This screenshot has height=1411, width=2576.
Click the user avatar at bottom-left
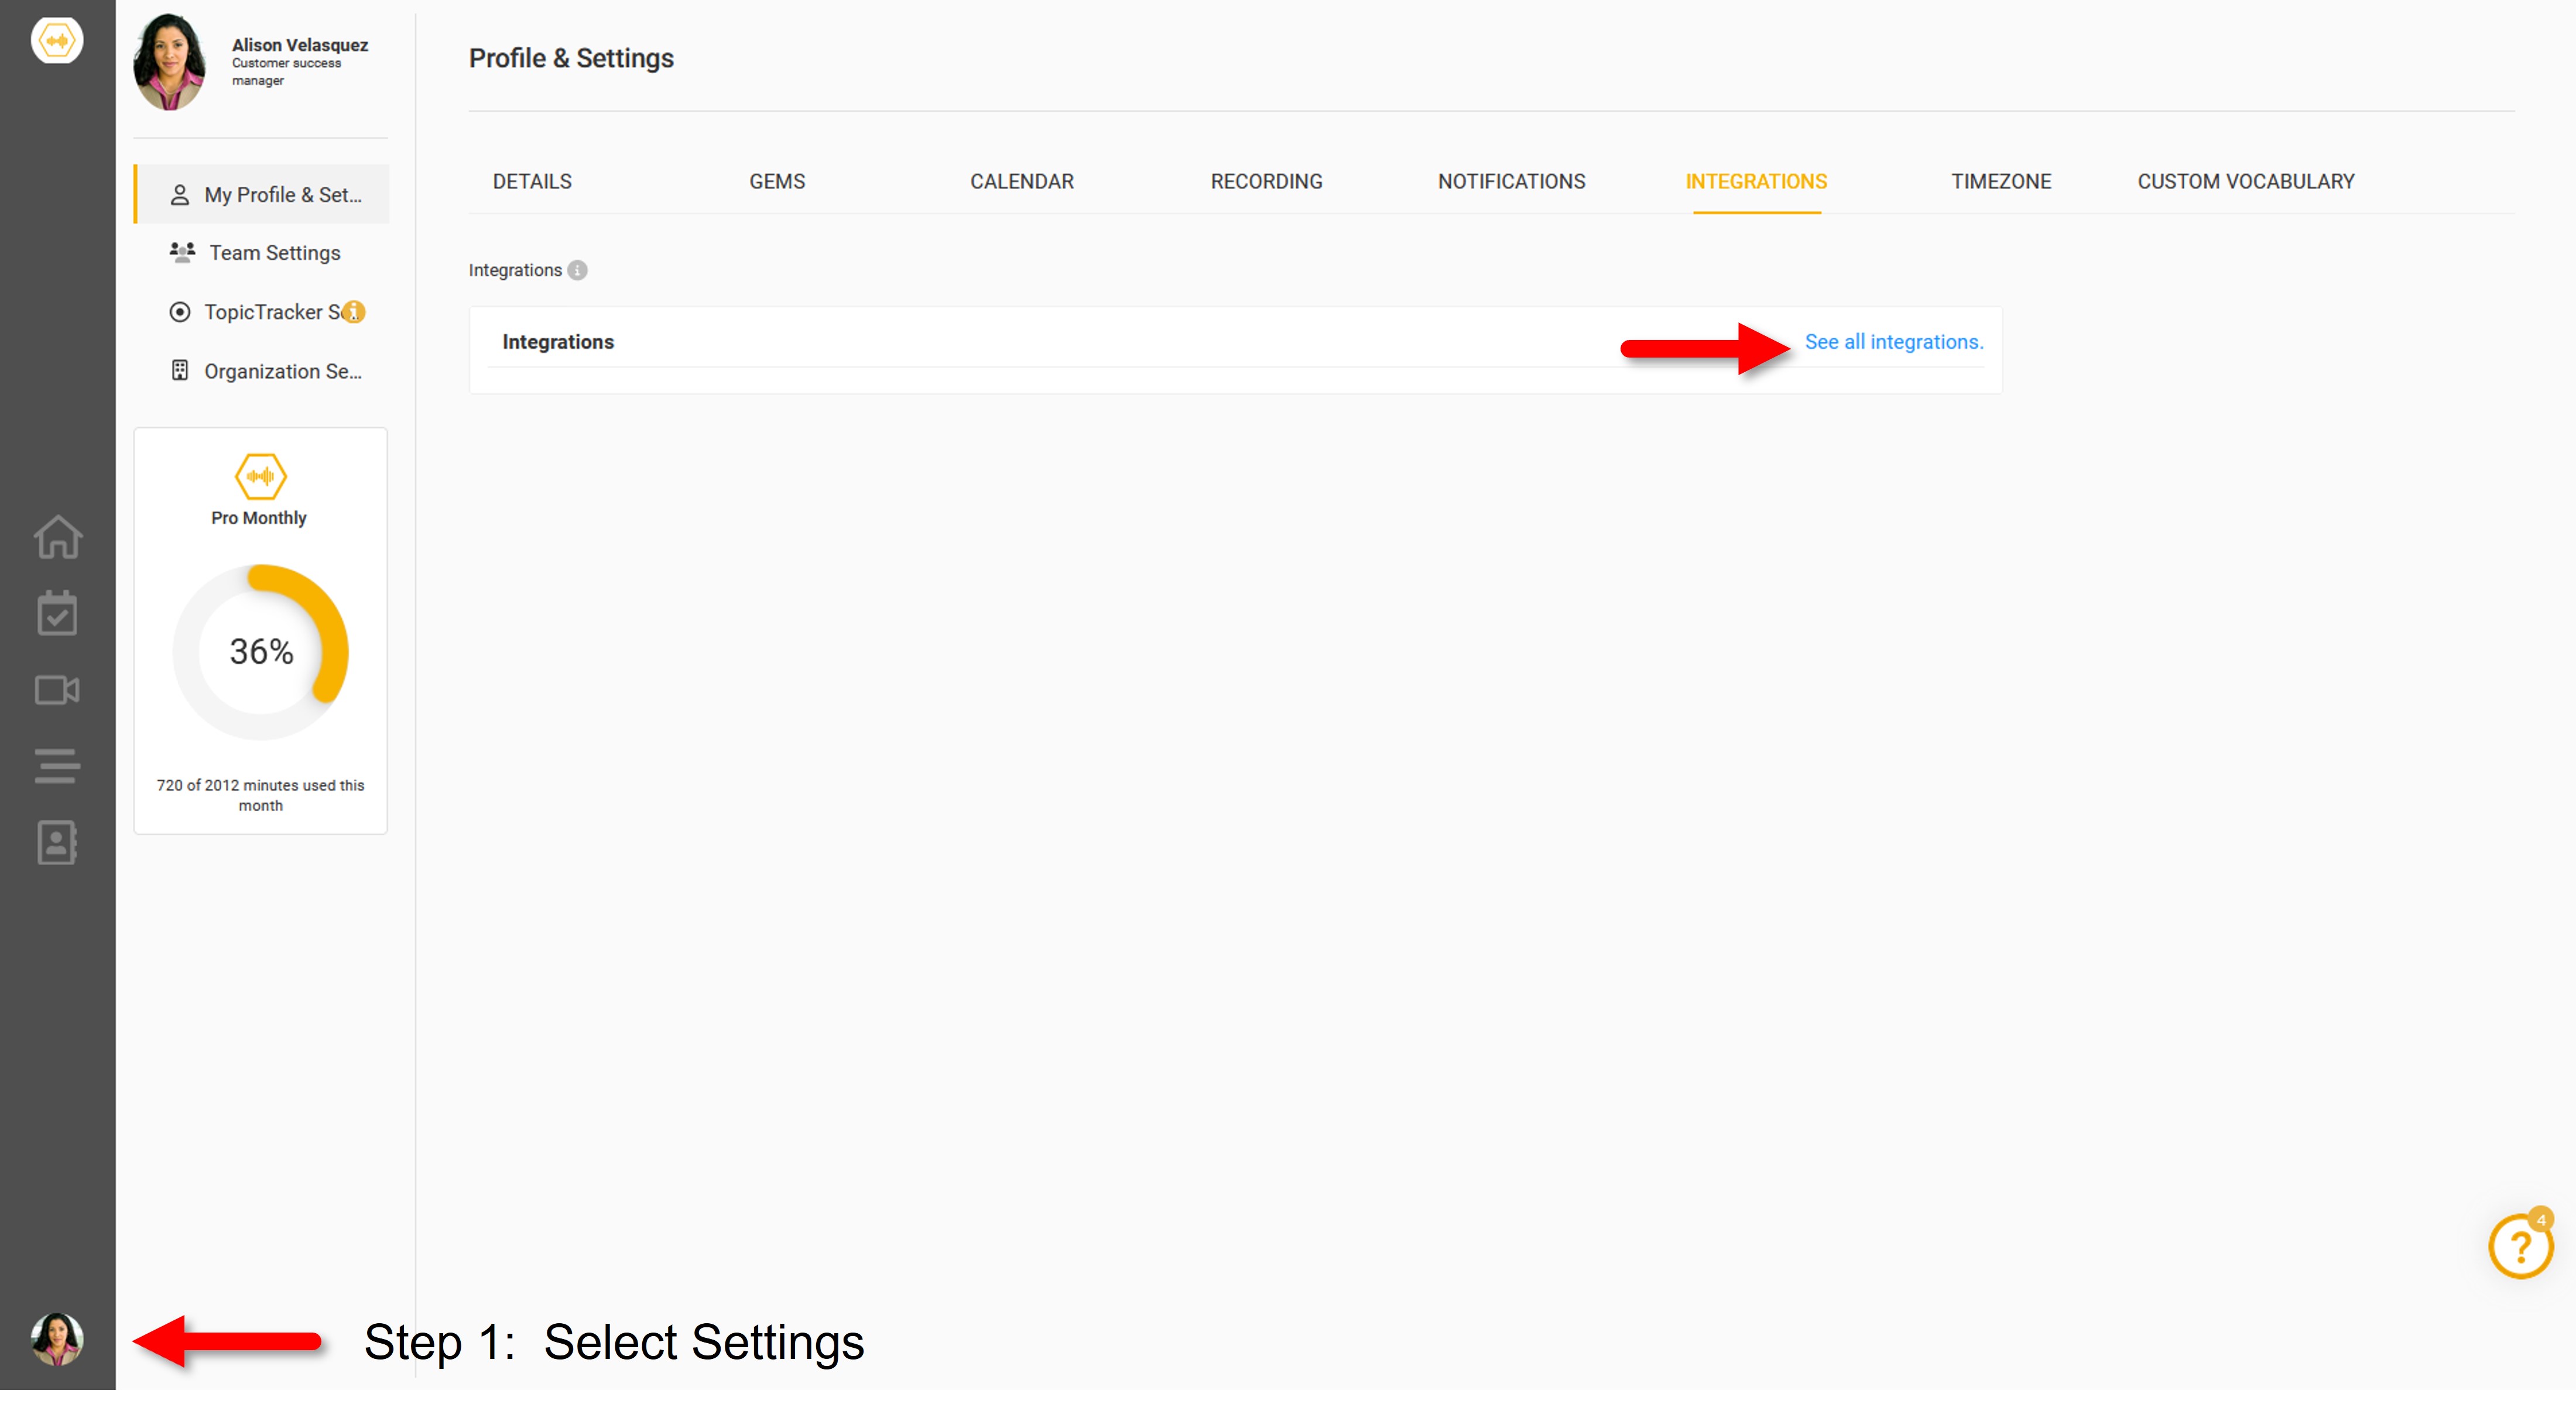57,1339
